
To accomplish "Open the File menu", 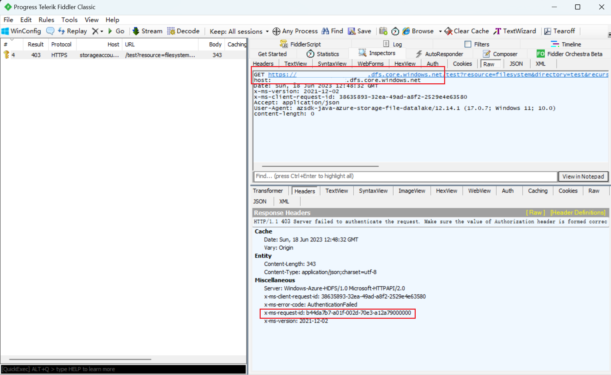I will [8, 20].
